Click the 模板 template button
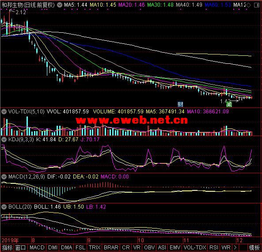Screen dimensions: 262x252 coord(254,248)
